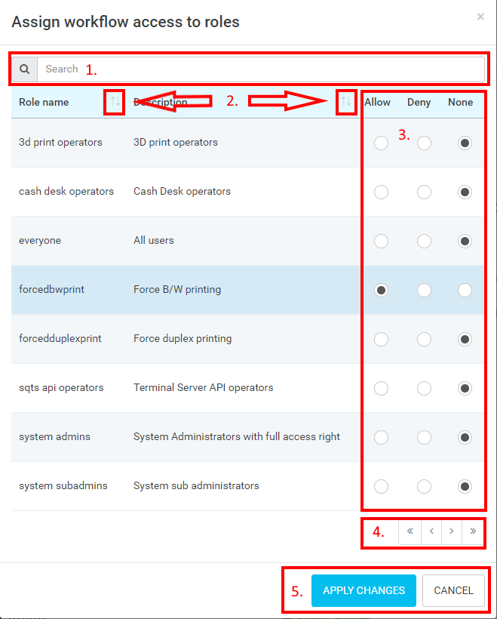Select the forcedbwprint role row

(189, 290)
